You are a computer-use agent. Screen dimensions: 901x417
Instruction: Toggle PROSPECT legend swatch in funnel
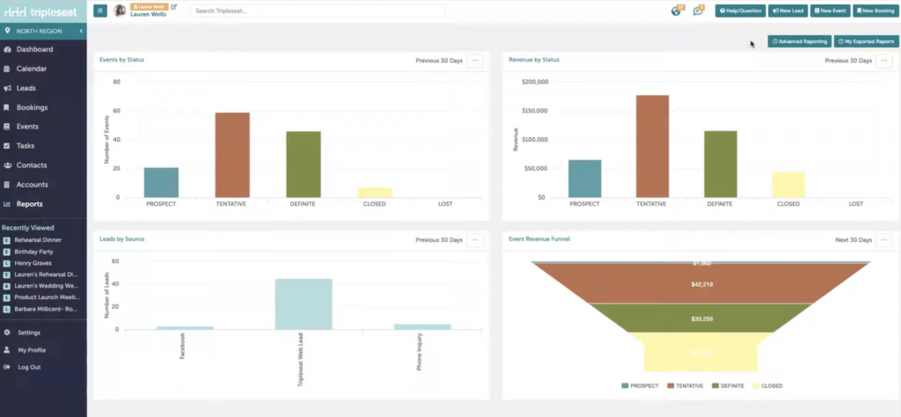point(626,386)
